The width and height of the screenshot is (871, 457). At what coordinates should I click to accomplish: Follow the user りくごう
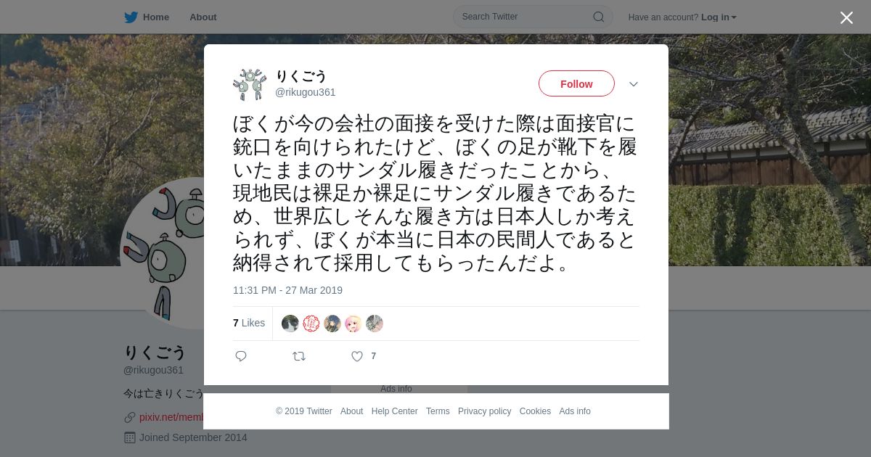pos(576,84)
